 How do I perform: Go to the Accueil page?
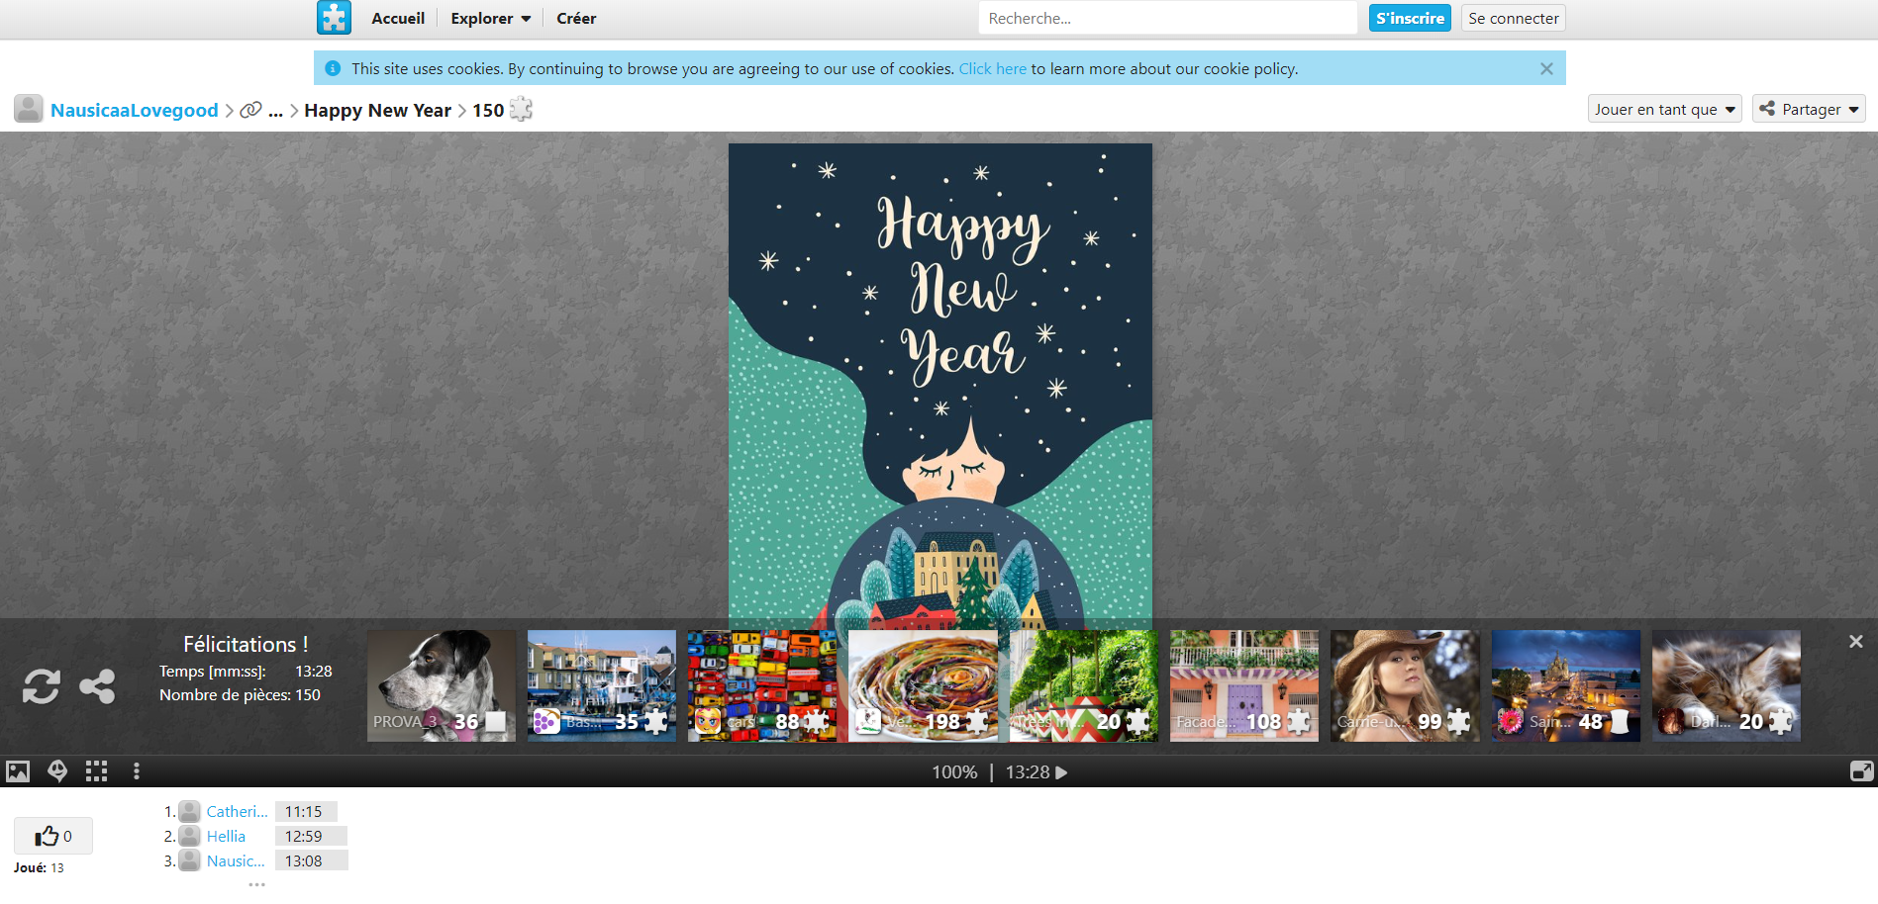(398, 18)
